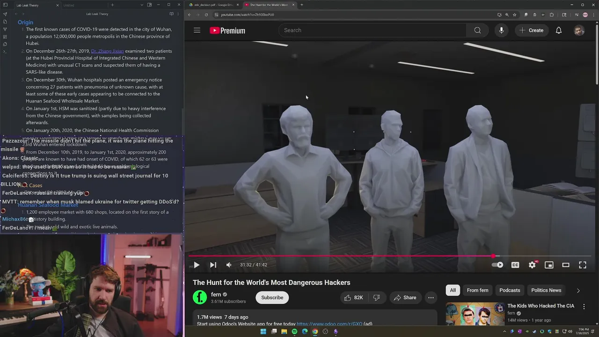Open Chrome three-dot menu
599x337 pixels.
point(593,15)
